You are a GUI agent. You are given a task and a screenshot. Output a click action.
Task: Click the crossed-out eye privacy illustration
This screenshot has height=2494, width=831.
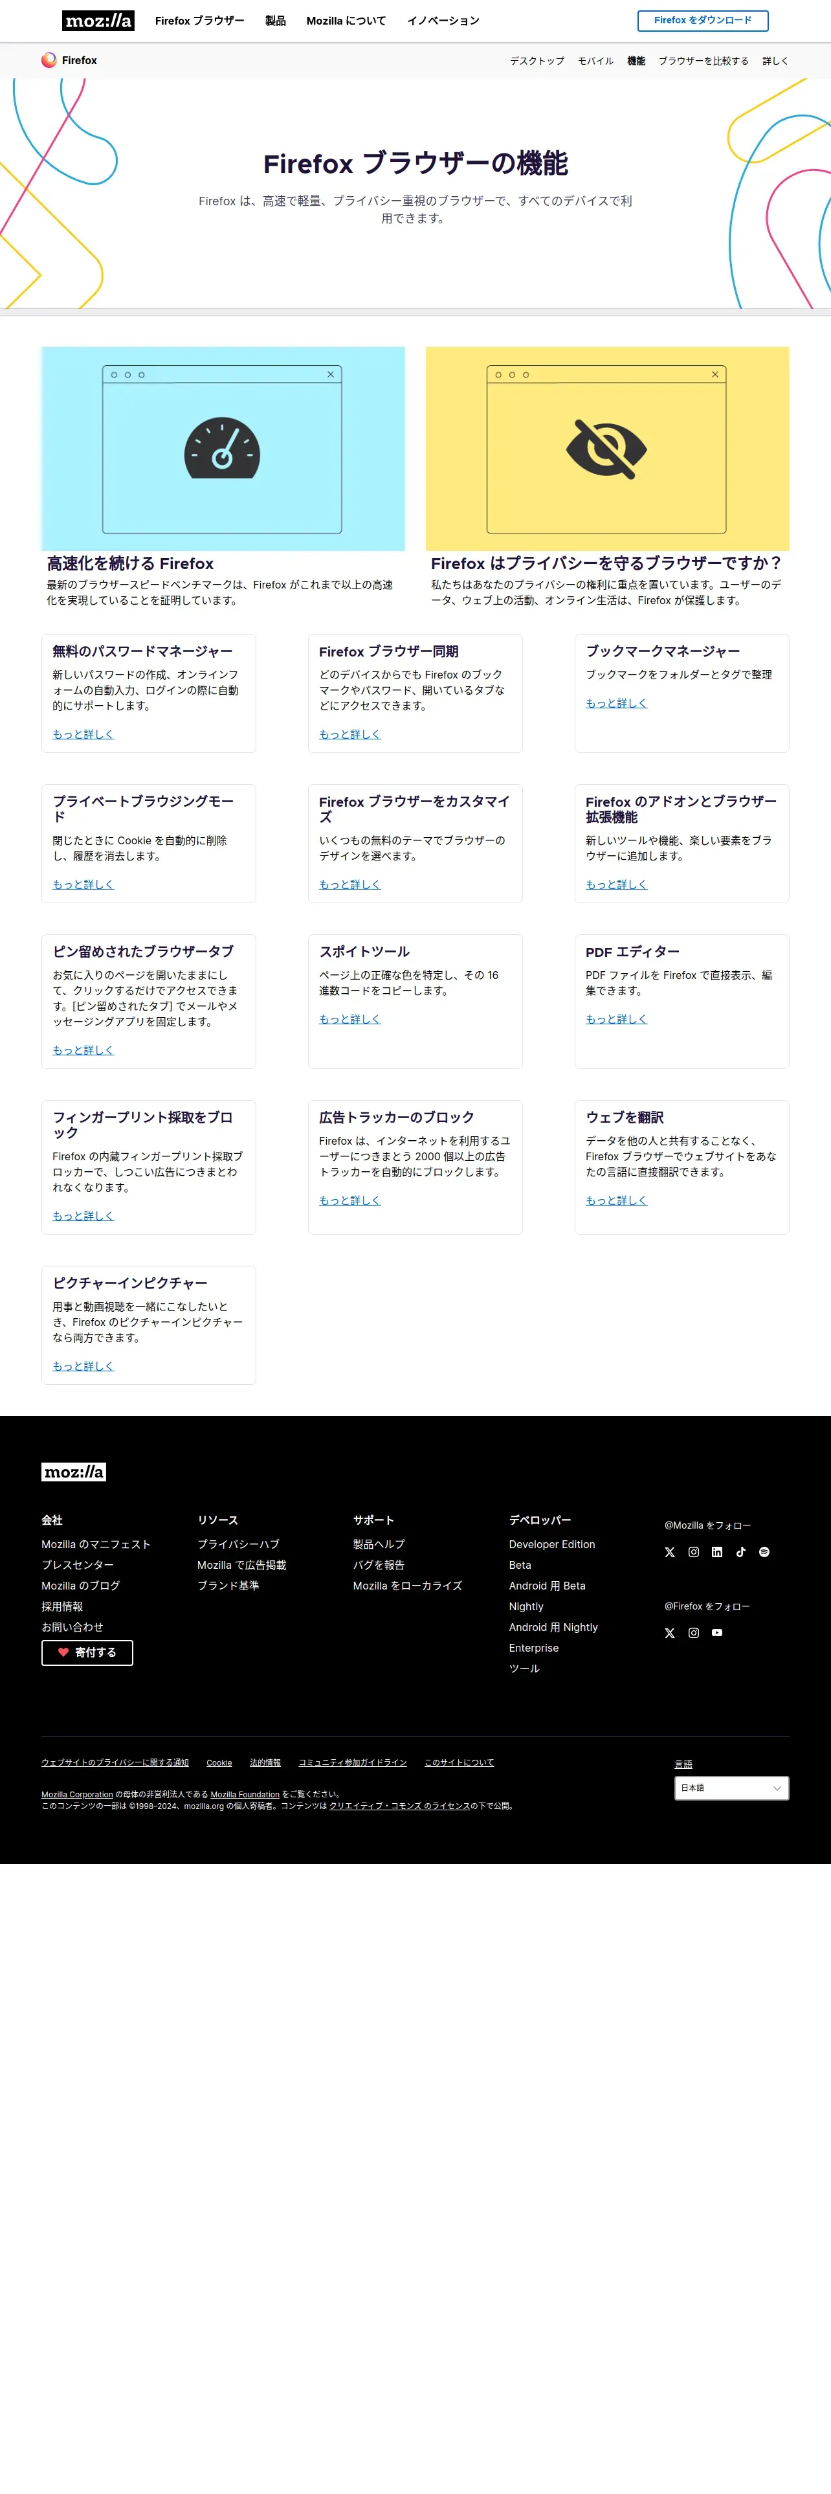pyautogui.click(x=608, y=449)
